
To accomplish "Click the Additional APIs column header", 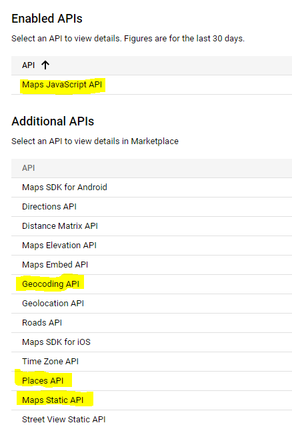I will tap(29, 167).
